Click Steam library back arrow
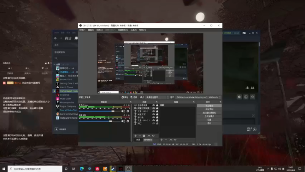305x172 pixels. pos(56,38)
